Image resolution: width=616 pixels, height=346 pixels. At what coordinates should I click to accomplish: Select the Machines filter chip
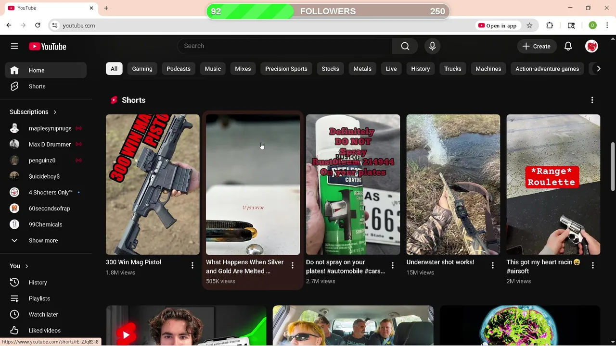coord(488,69)
